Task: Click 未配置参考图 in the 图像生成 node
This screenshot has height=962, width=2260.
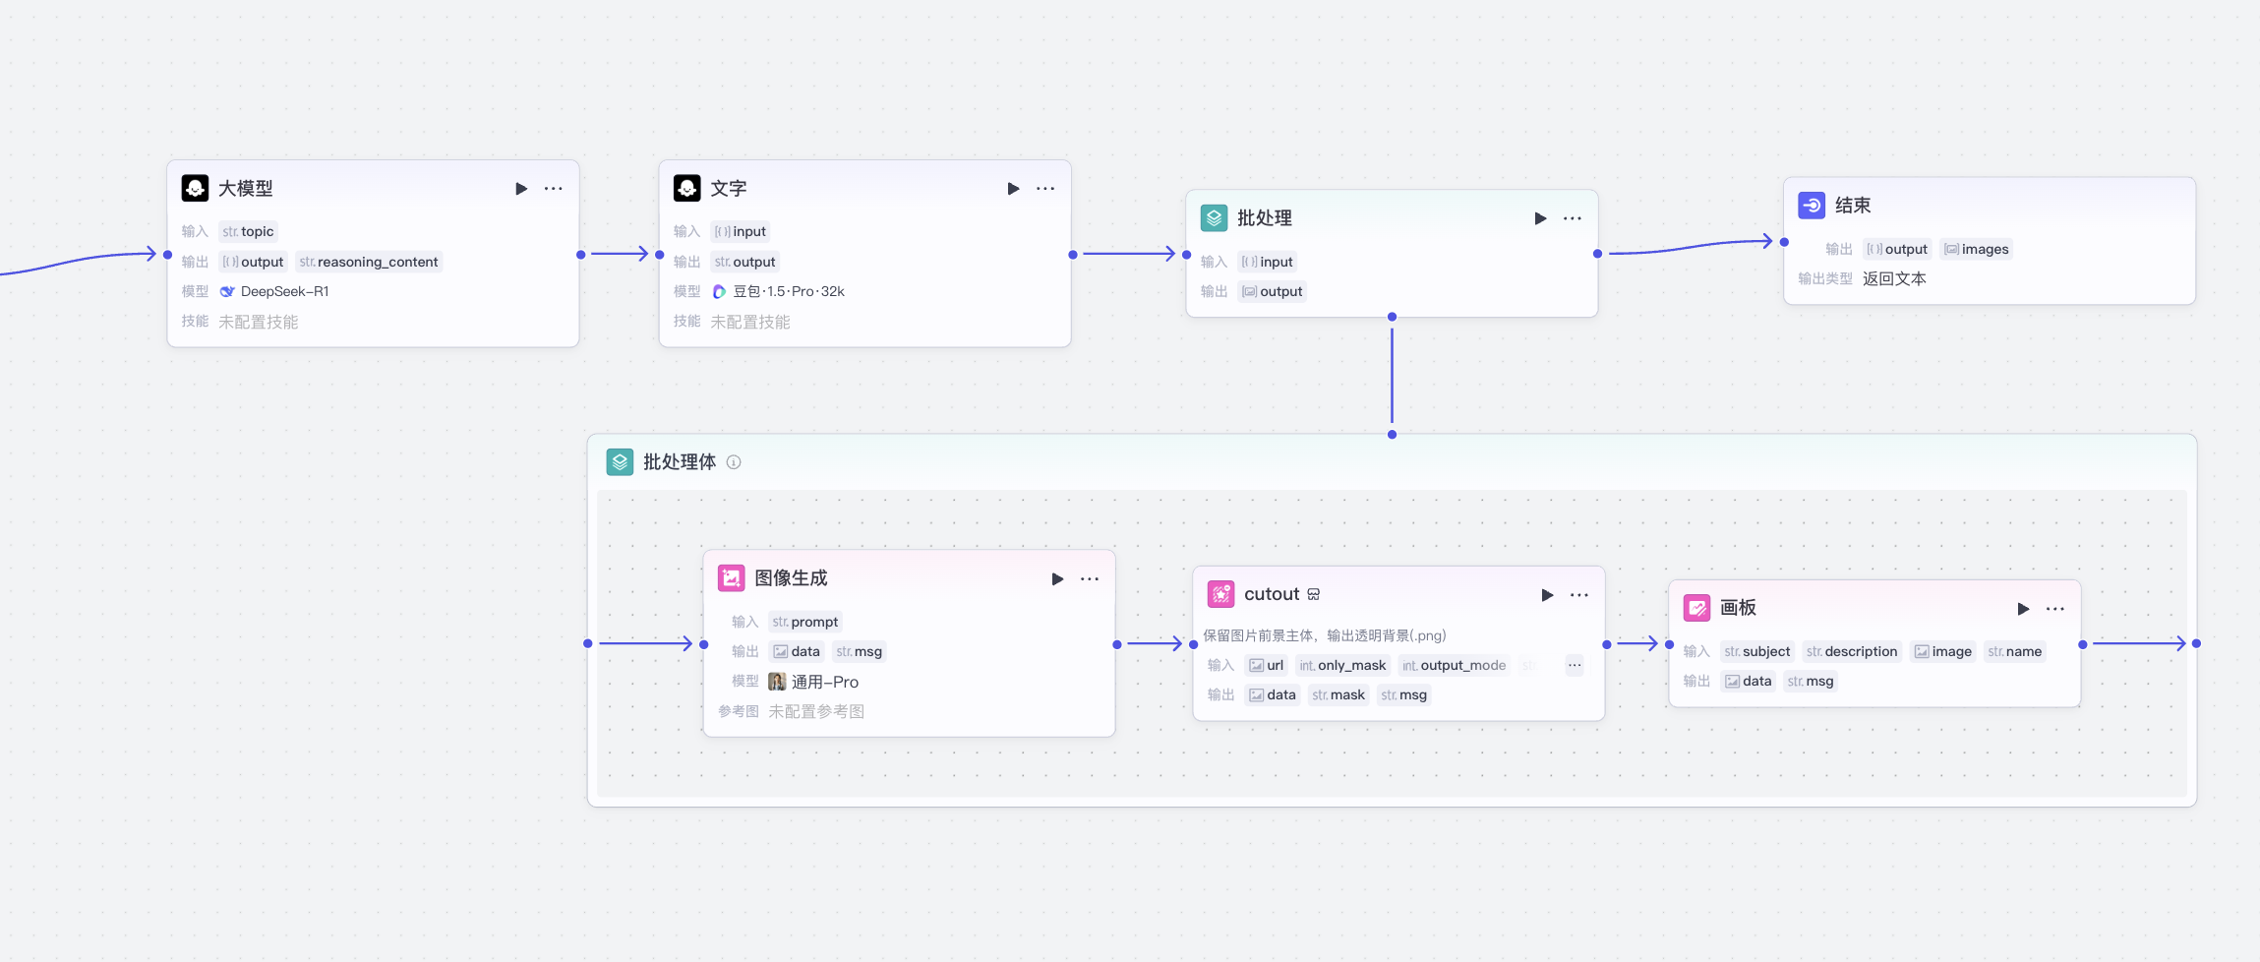Action: coord(816,711)
